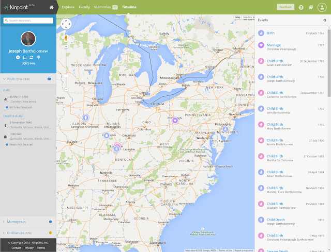Open the family tree icon under Joseph Bartholomew
This screenshot has height=252, width=331.
click(x=38, y=57)
